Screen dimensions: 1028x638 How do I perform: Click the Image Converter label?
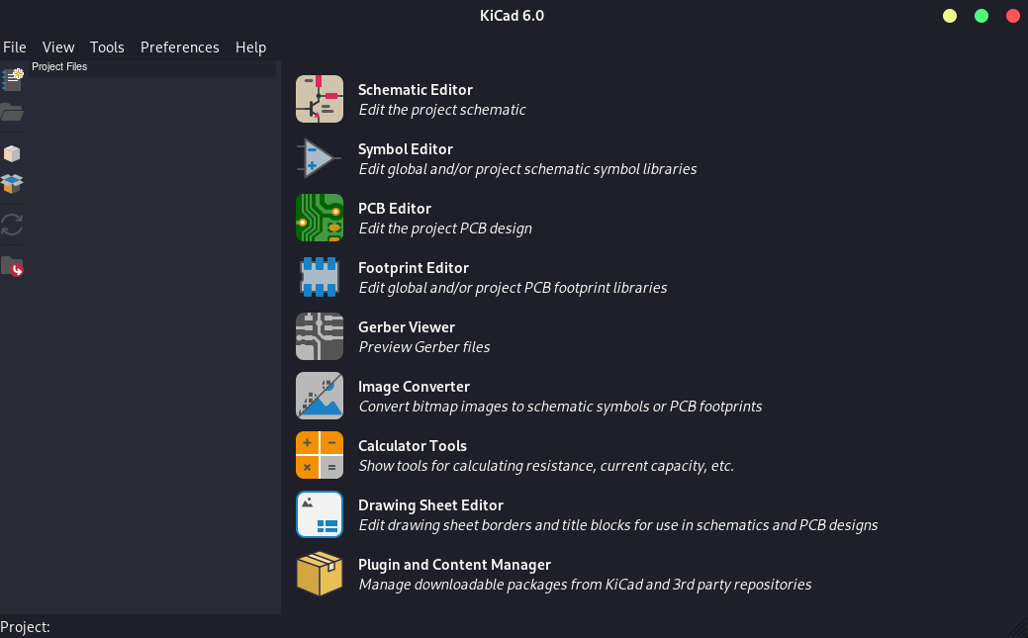pyautogui.click(x=414, y=387)
